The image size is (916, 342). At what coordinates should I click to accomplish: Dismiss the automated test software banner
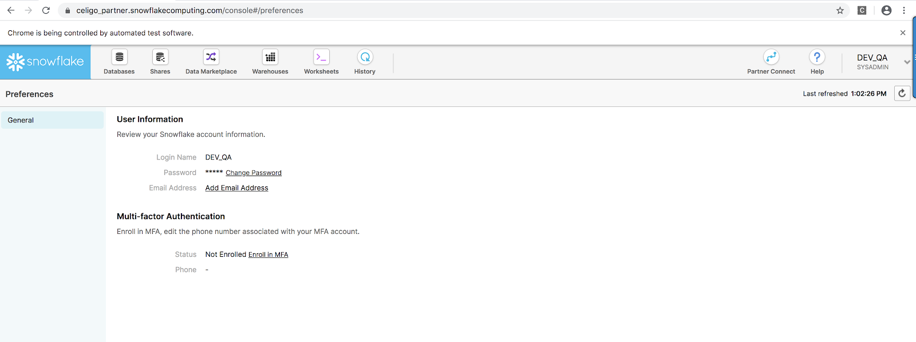coord(903,33)
